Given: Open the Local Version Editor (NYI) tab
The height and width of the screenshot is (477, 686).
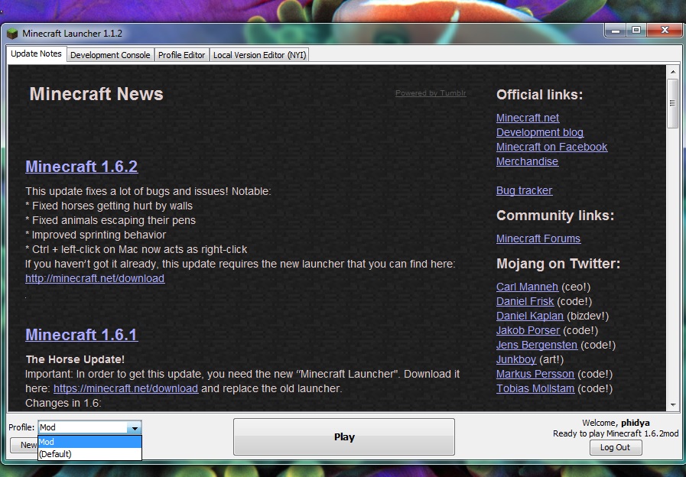Looking at the screenshot, I should (x=259, y=55).
